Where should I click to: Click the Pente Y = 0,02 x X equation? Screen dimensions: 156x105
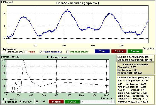133,102
